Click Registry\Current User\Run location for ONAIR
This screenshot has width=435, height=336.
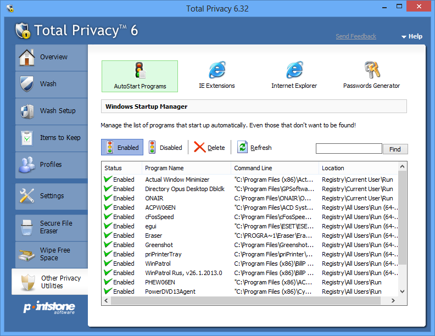(358, 198)
